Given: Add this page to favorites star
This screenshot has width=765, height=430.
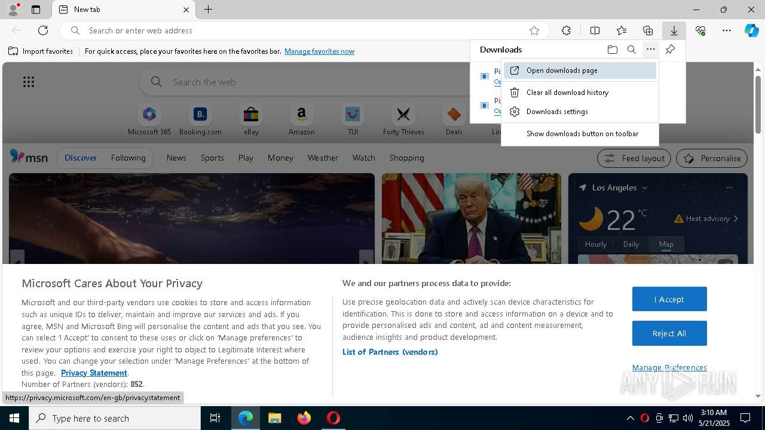Looking at the screenshot, I should coord(534,30).
